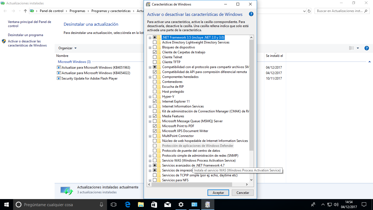Click Activar o desactivar las características link
Screen dimensions: 373x210
click(27, 43)
